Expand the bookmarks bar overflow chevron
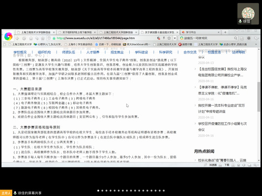The image size is (262, 196). pyautogui.click(x=256, y=44)
